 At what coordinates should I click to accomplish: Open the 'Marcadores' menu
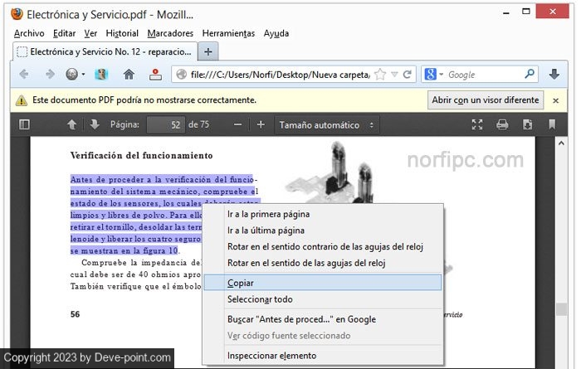pos(170,33)
